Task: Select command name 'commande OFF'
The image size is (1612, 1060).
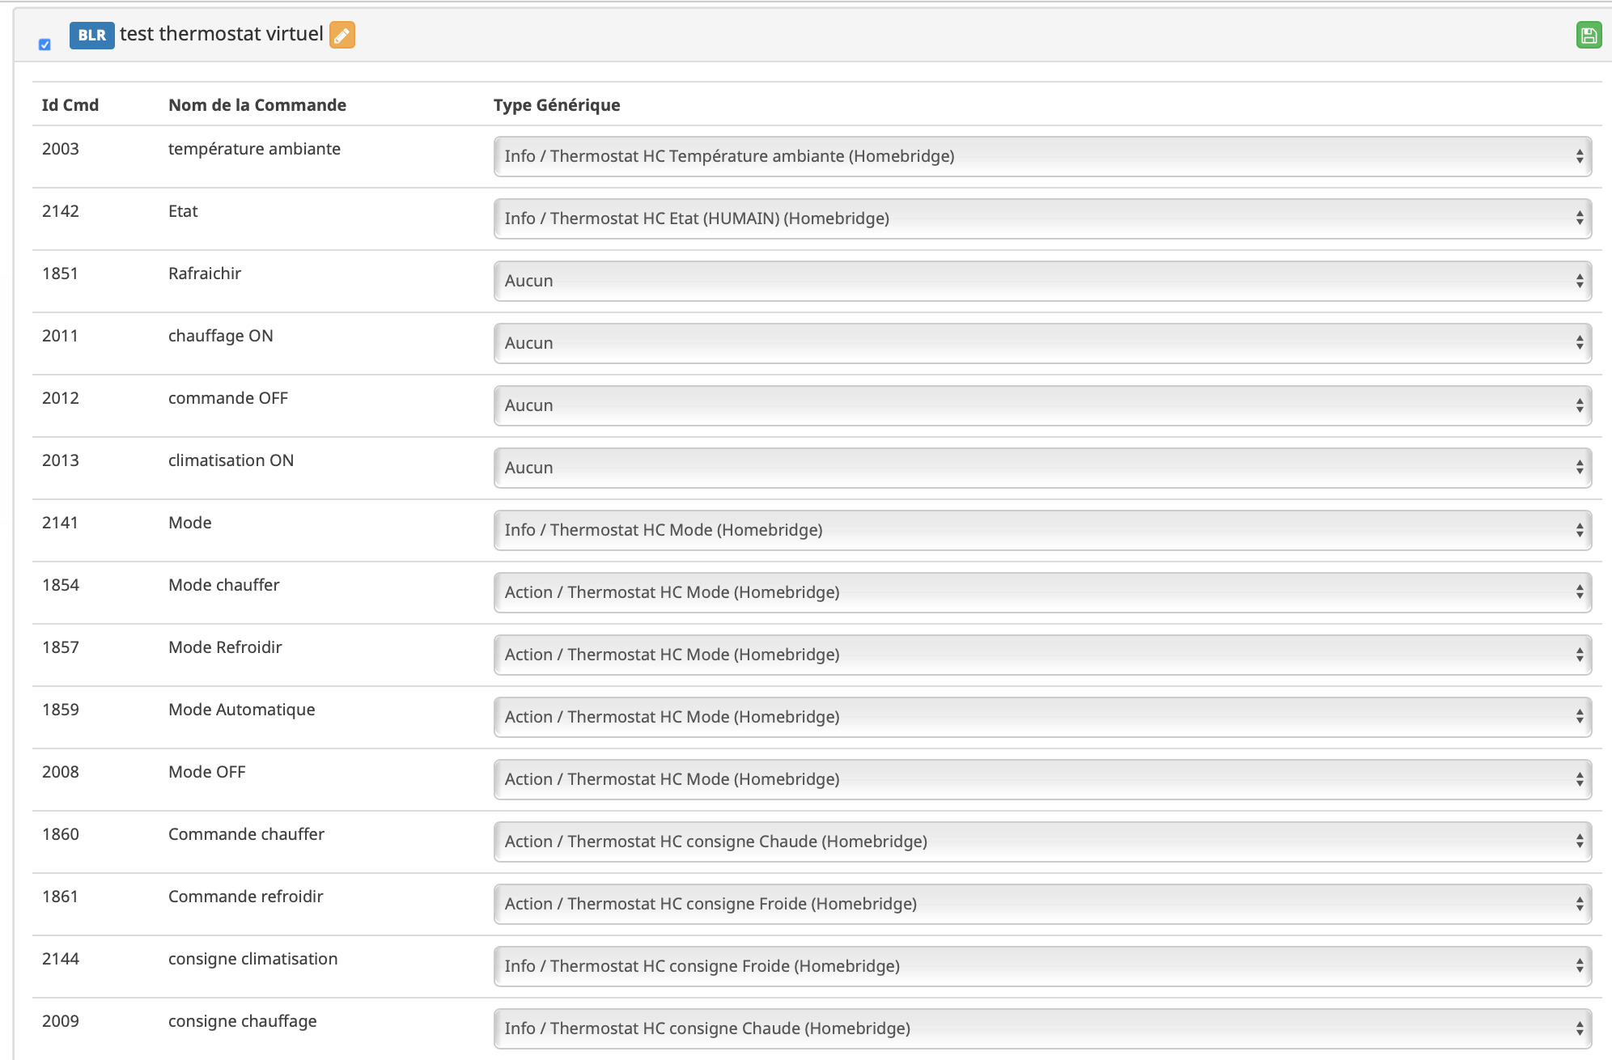Action: [228, 398]
